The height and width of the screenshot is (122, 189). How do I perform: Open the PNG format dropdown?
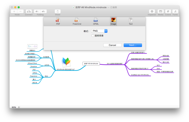coord(99,31)
